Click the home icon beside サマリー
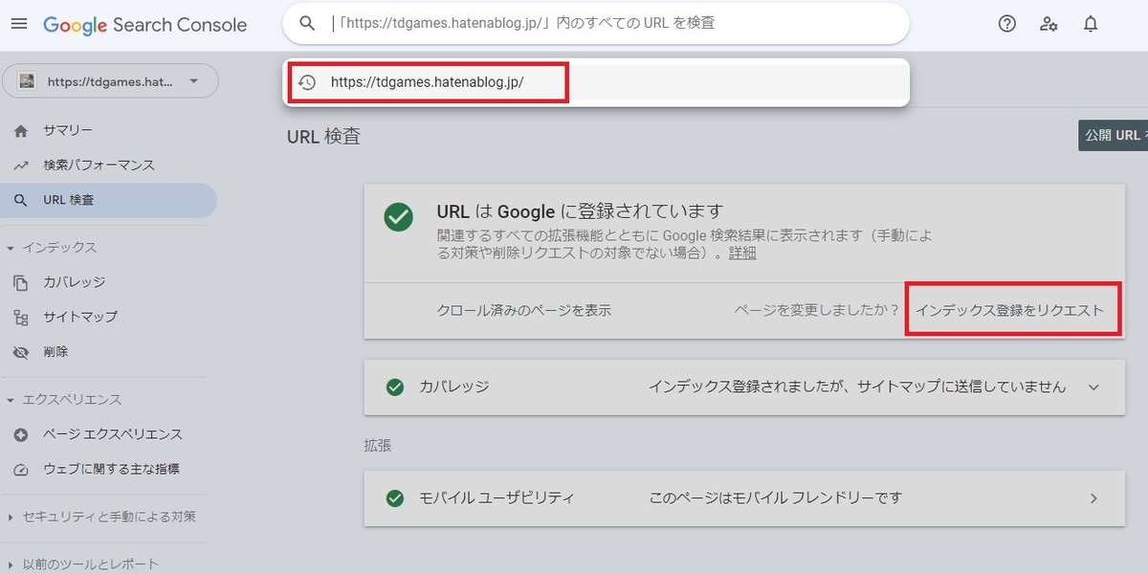 click(x=21, y=130)
